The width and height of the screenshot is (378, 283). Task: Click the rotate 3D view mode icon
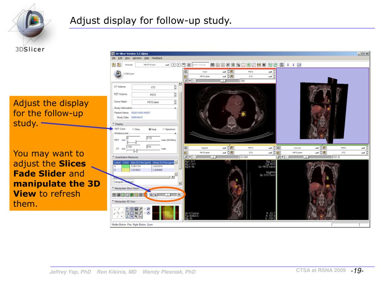(x=299, y=65)
